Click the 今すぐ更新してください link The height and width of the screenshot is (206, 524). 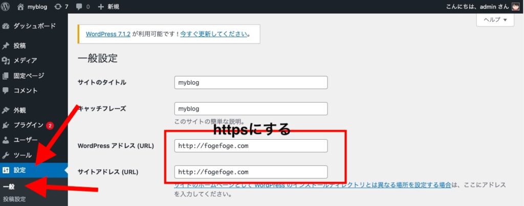[x=214, y=34]
